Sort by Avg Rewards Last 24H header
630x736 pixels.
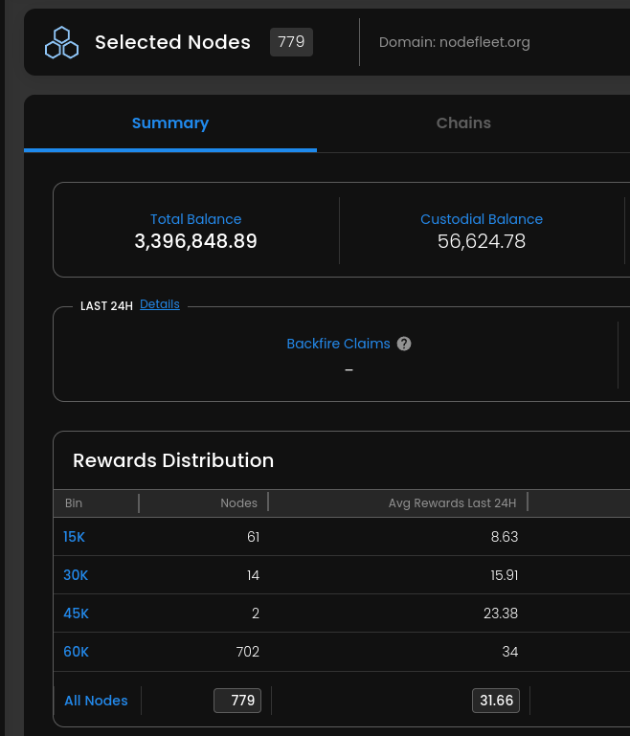point(452,503)
